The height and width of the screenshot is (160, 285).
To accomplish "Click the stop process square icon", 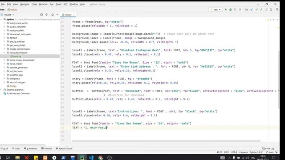I will pos(240,9).
